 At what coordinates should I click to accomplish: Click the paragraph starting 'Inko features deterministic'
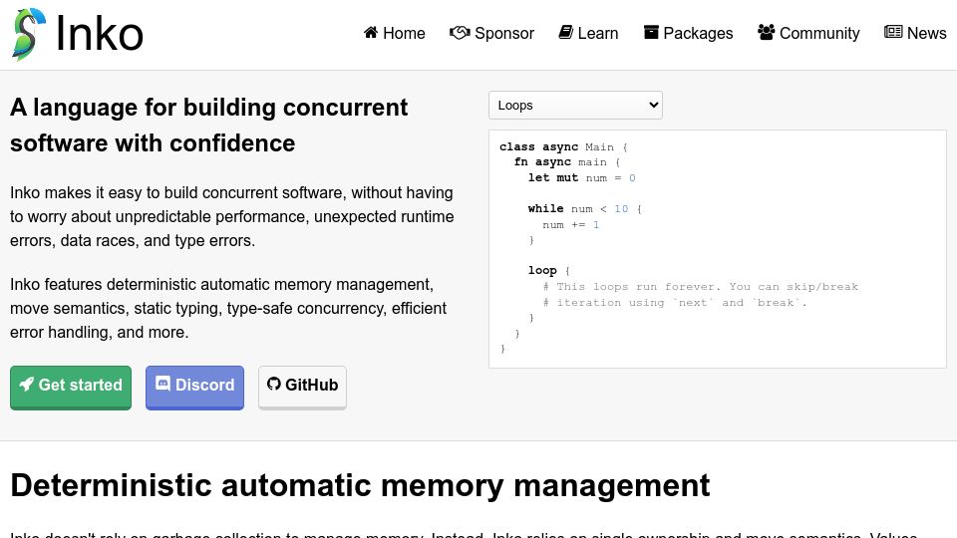coord(228,308)
